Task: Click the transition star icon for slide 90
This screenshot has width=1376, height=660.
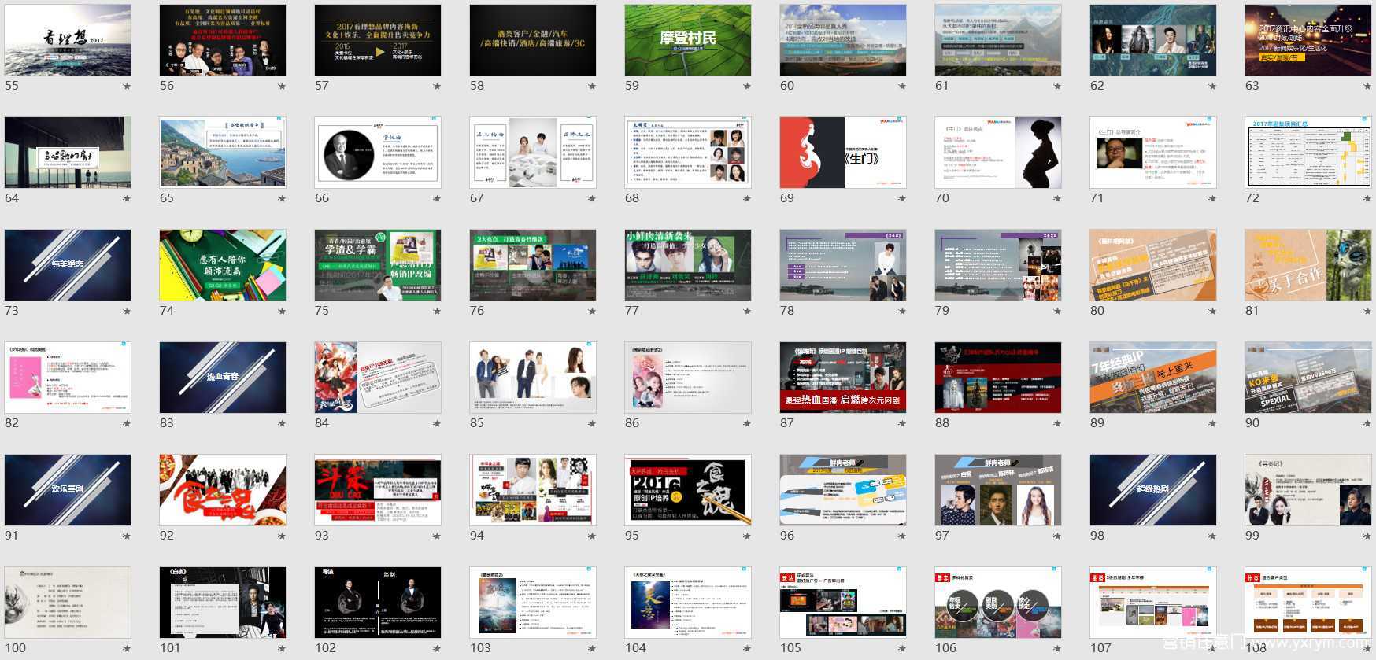Action: point(1367,424)
